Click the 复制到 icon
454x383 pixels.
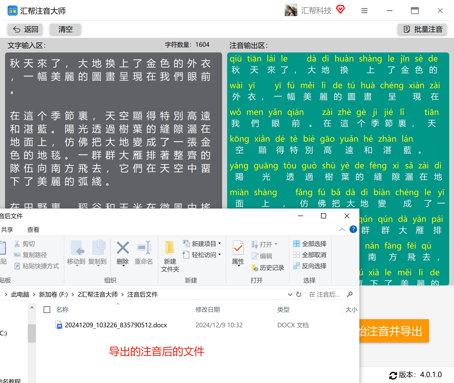coord(99,248)
